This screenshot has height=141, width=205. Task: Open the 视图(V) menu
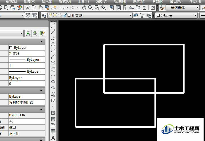point(30,2)
